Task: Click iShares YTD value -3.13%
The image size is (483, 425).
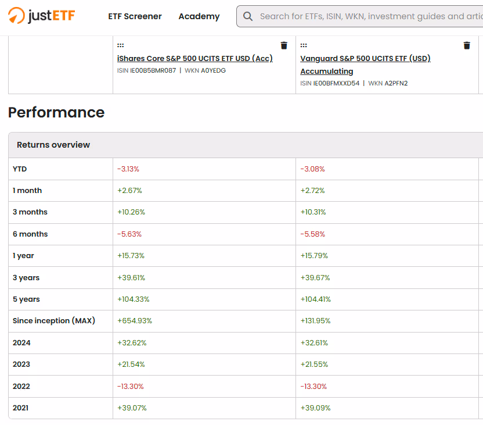Action: coord(128,169)
